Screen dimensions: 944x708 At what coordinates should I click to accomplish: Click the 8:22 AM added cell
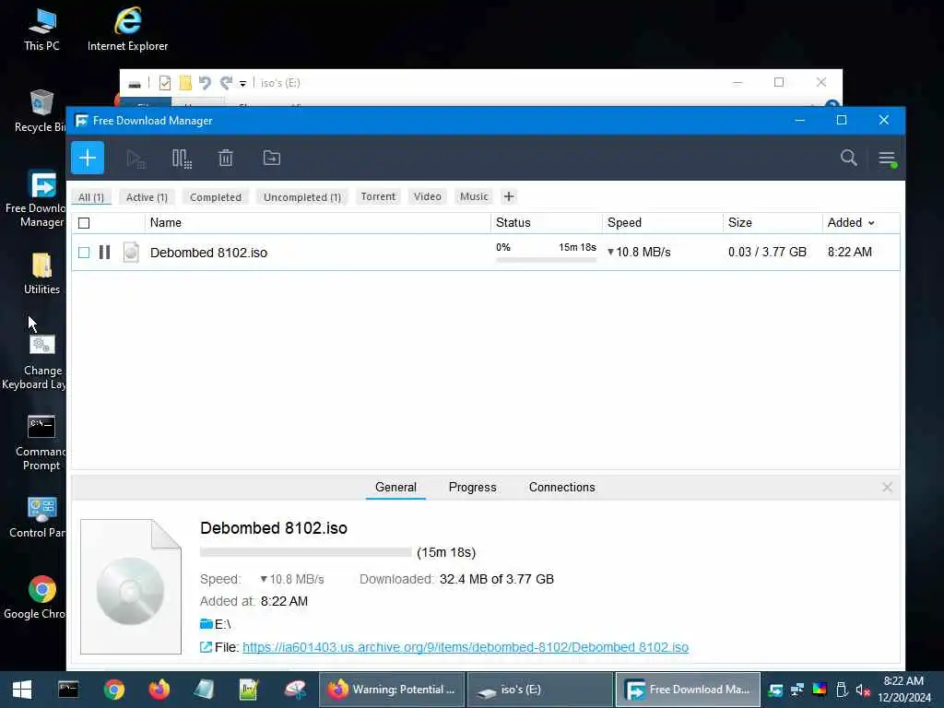click(x=849, y=253)
